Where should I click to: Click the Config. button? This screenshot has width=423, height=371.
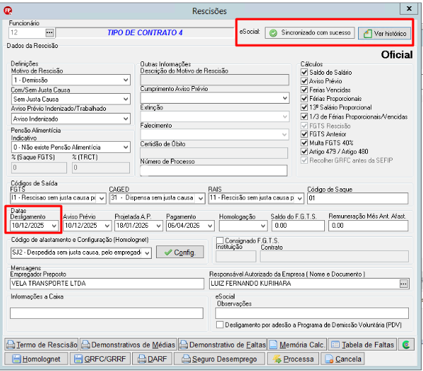point(180,253)
